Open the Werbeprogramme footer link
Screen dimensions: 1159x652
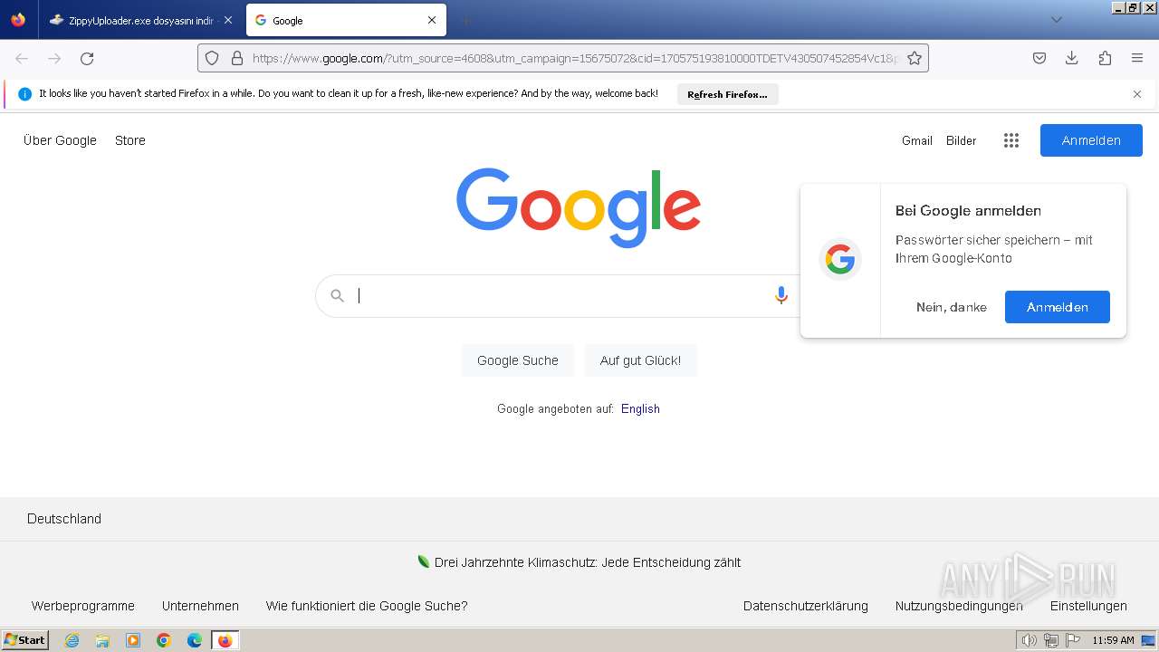(83, 606)
